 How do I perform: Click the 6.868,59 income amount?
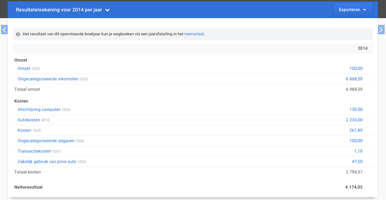click(x=354, y=79)
